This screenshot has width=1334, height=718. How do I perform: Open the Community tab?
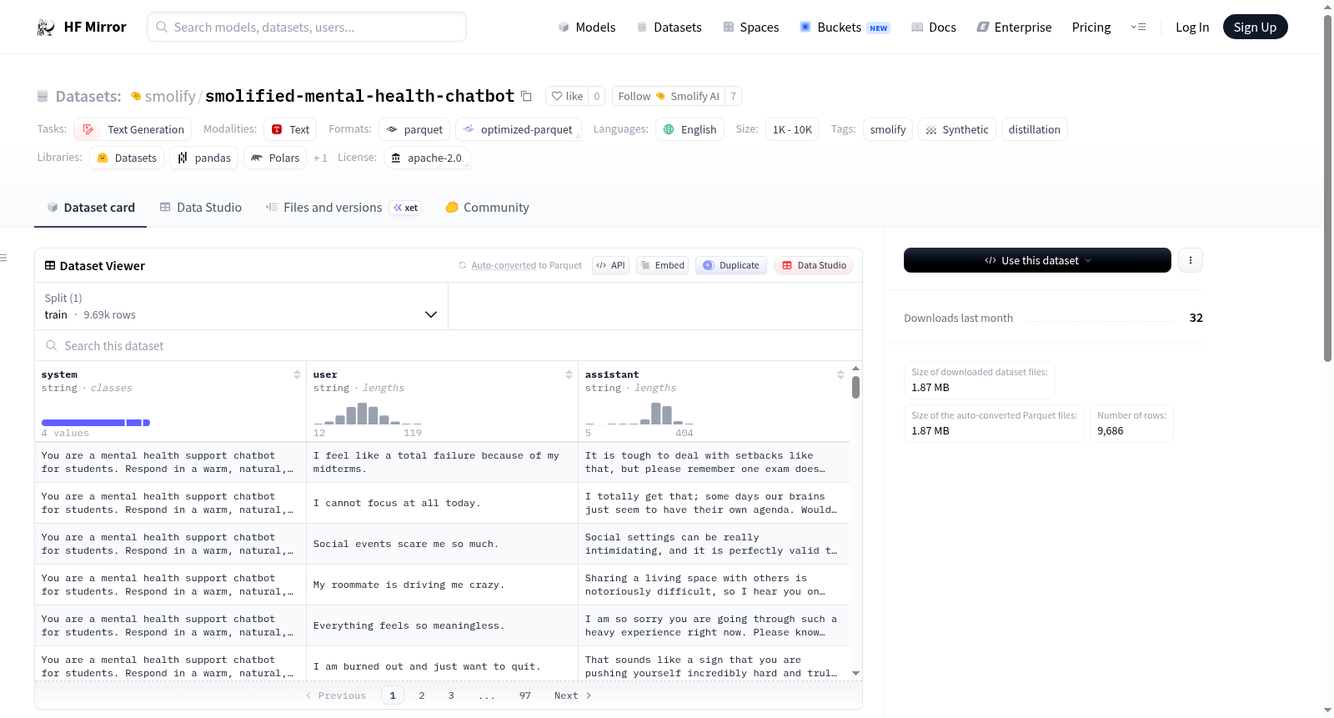(x=487, y=208)
